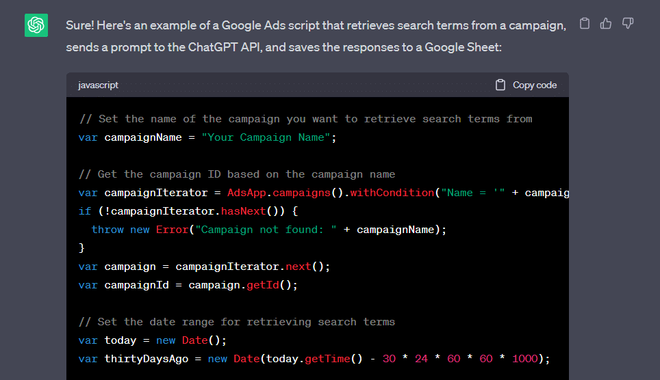Click the comment 'Get the campaign ID based on'
The height and width of the screenshot is (380, 660).
[x=237, y=174]
